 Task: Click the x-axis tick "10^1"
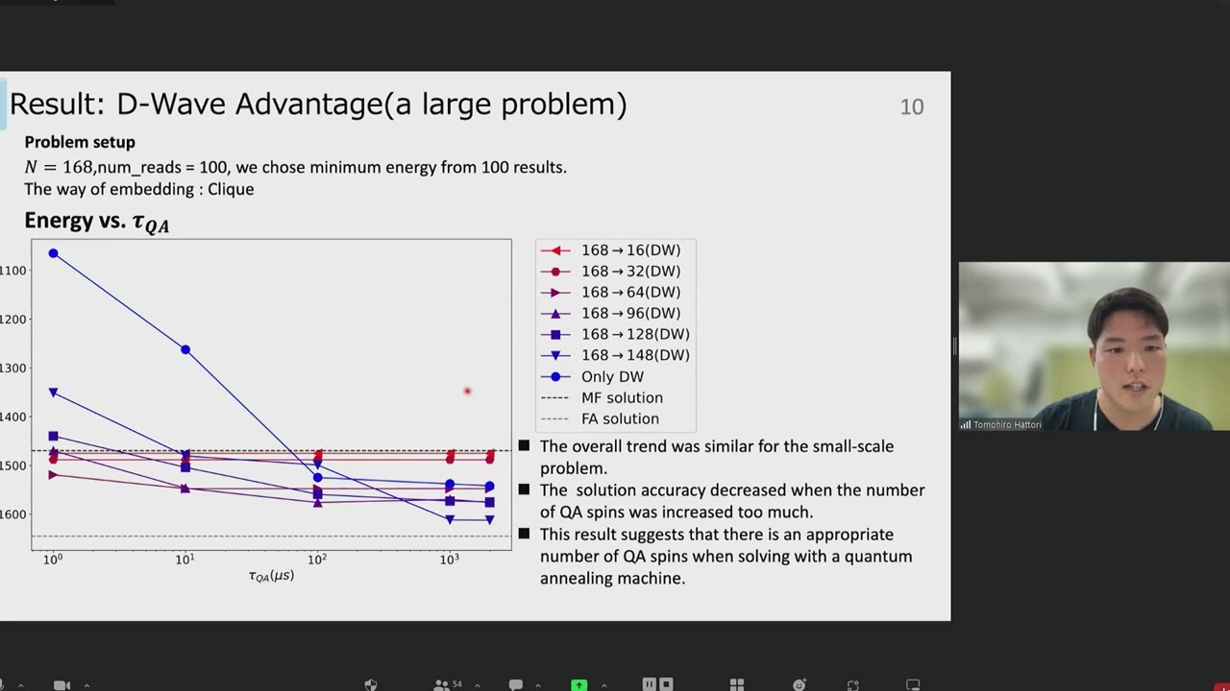tap(184, 559)
